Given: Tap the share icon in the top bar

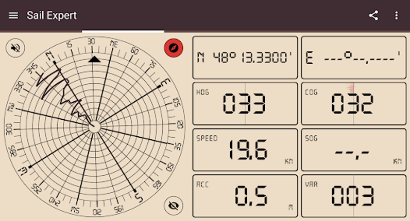Looking at the screenshot, I should (x=373, y=15).
